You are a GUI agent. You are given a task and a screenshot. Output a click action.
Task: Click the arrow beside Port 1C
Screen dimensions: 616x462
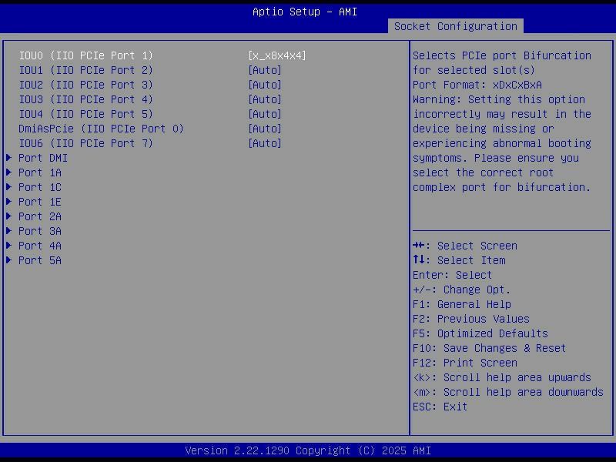click(8, 187)
